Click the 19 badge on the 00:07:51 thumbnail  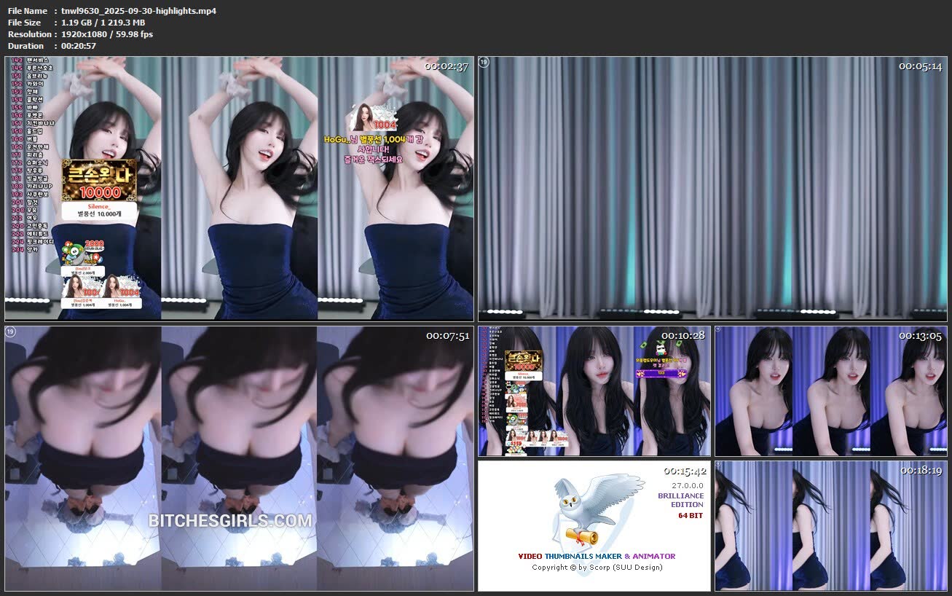point(11,332)
